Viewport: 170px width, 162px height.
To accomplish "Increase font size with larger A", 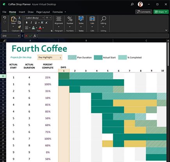I will (x=42, y=23).
